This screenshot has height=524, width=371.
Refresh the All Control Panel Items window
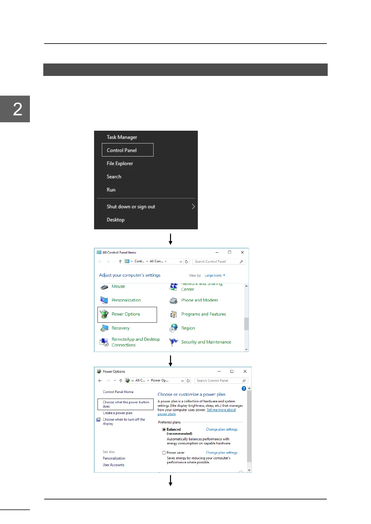(186, 262)
